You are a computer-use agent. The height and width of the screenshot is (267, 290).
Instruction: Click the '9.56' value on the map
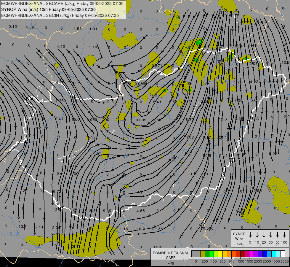[x=157, y=120]
